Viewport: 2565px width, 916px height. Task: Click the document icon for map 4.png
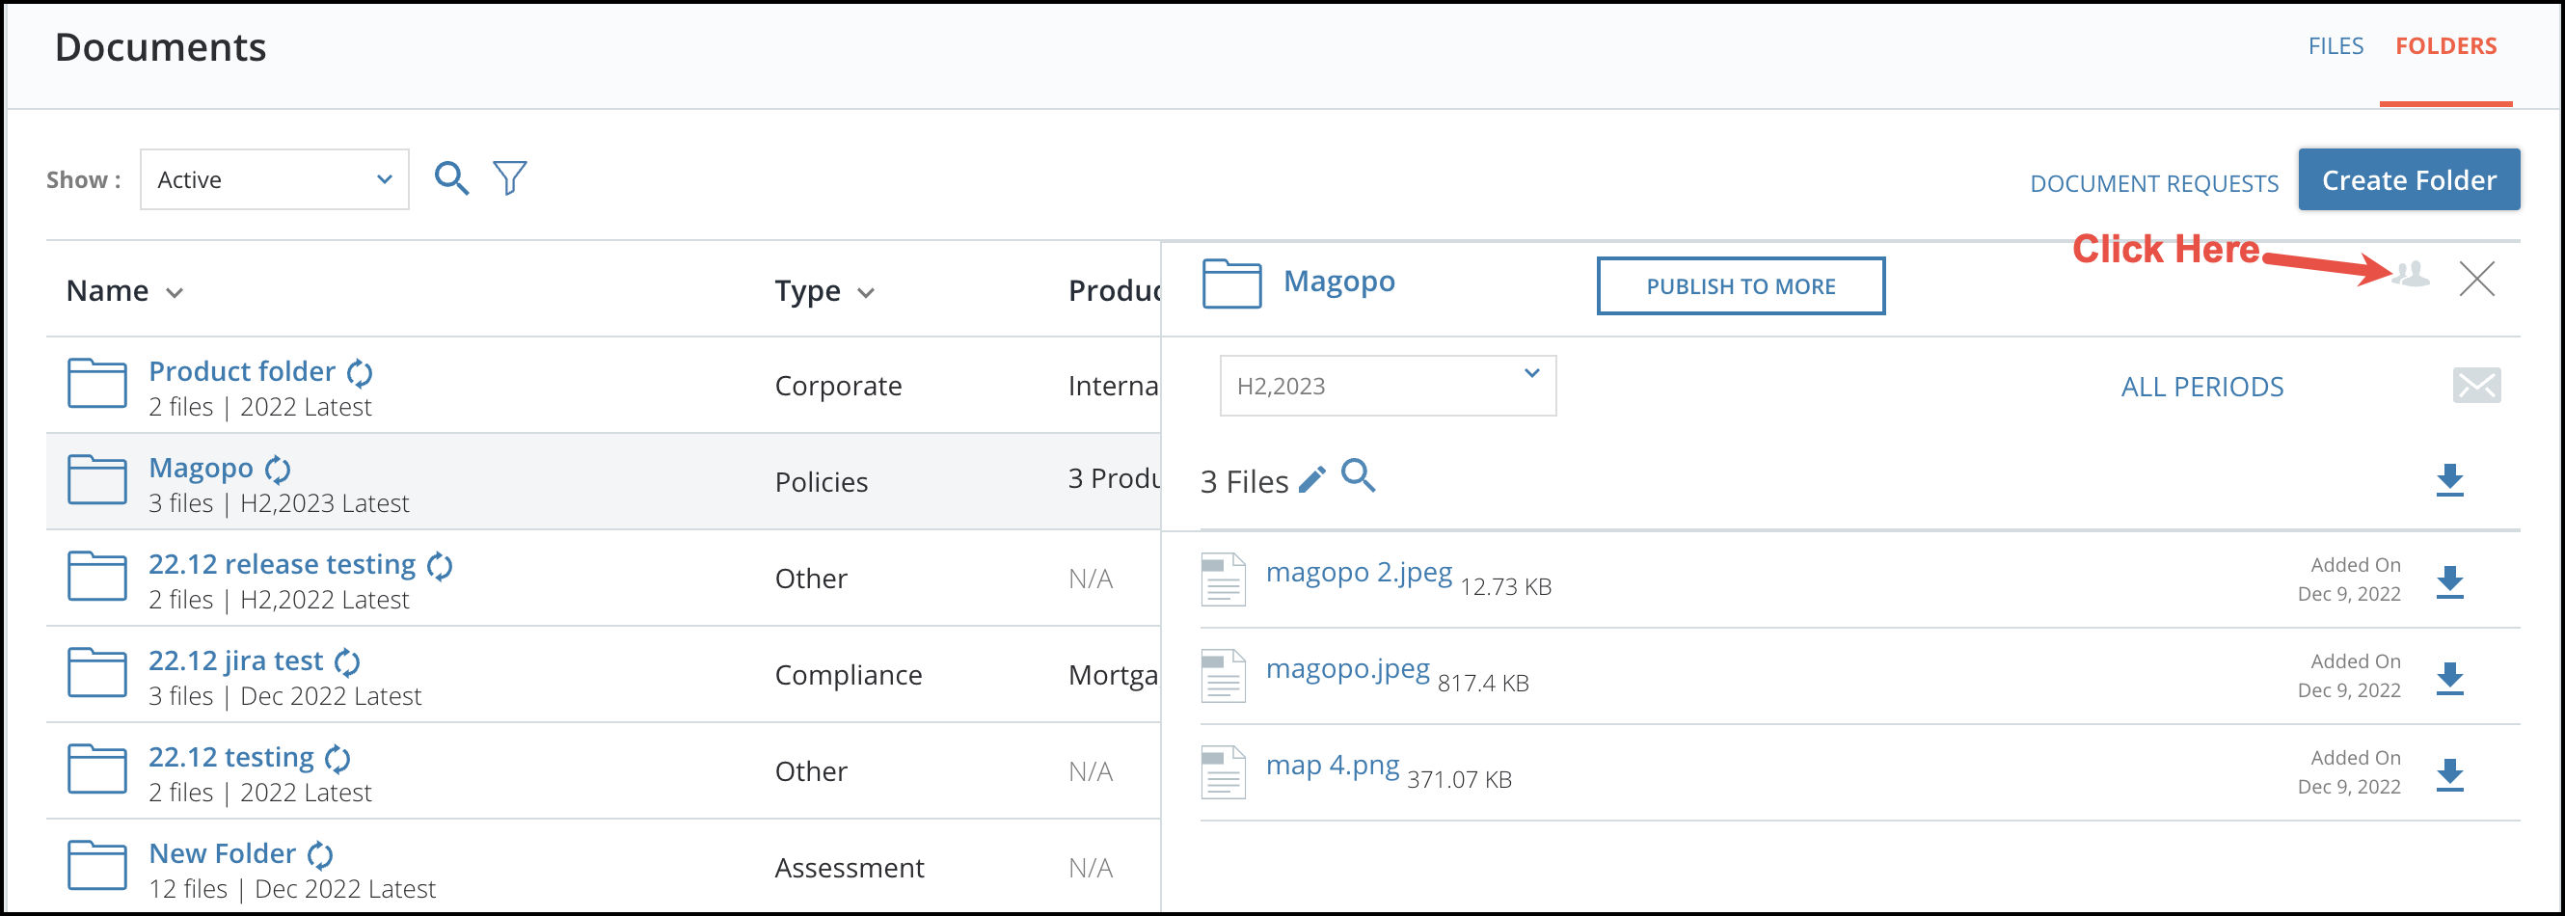point(1223,772)
